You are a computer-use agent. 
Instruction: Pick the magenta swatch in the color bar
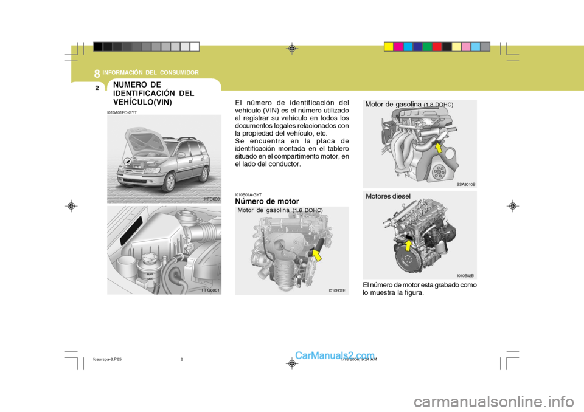point(398,47)
